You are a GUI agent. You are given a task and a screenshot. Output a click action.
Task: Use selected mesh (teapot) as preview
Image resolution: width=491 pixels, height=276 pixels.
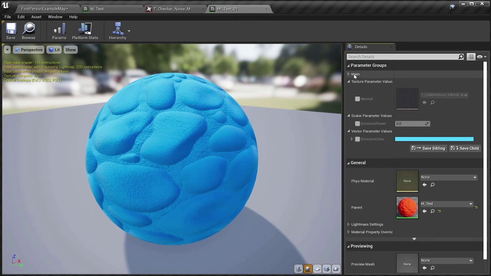coord(336,269)
